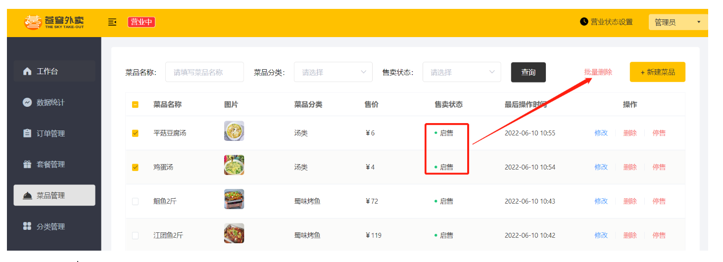The width and height of the screenshot is (723, 262).
Task: Click the 鮰鱼2斤 dish name
Action: (x=165, y=201)
